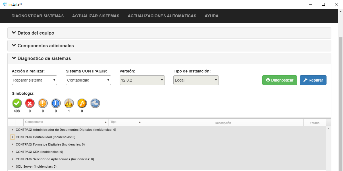The image size is (343, 171).
Task: Click the Simbología label
Action: [x=24, y=93]
